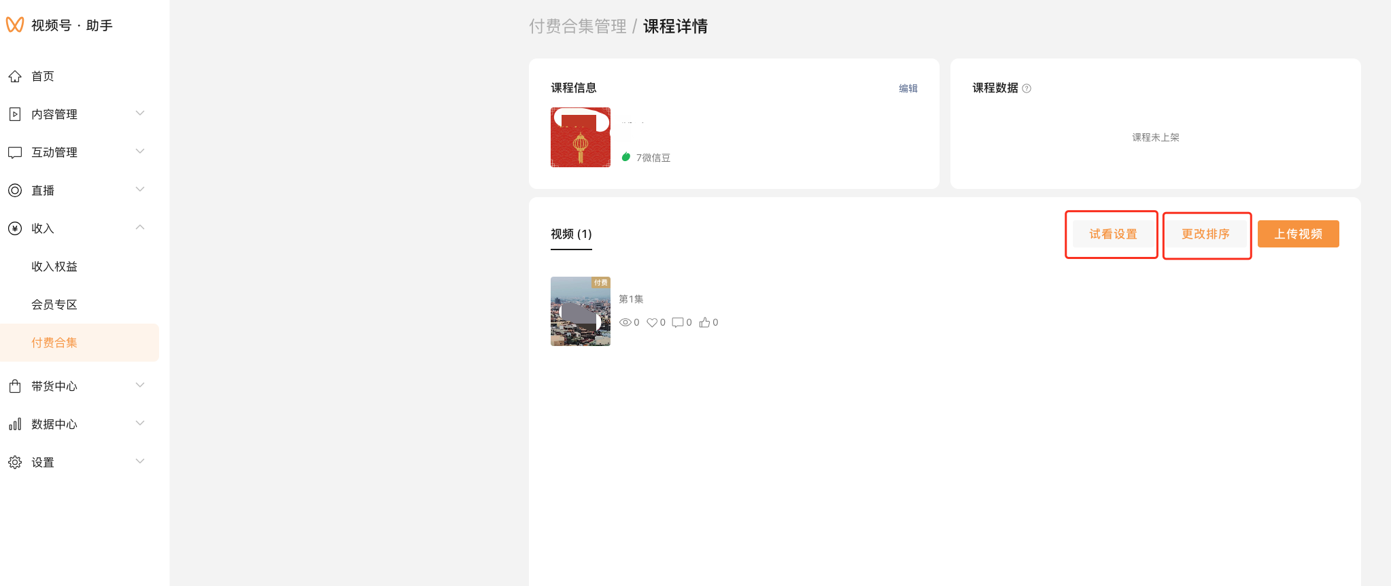Image resolution: width=1391 pixels, height=586 pixels.
Task: Switch to the 视频 (1) tab
Action: tap(571, 235)
